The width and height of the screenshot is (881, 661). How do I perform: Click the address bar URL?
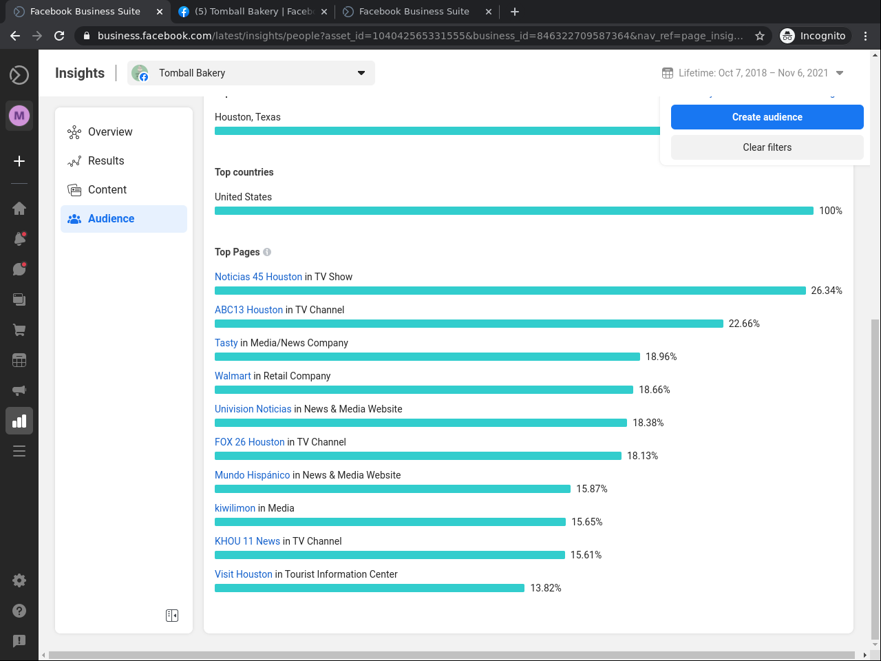pos(420,36)
